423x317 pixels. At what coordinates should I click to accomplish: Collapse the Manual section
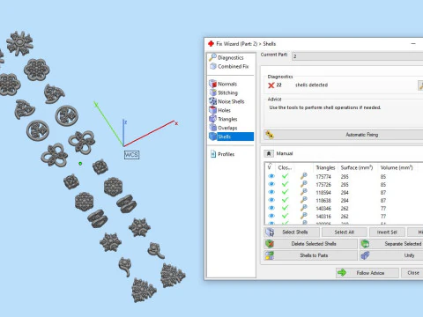269,153
